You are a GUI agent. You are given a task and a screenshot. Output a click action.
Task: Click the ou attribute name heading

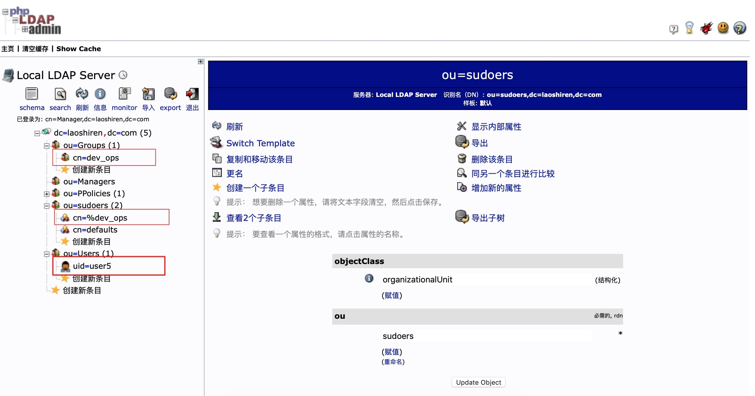(x=340, y=316)
